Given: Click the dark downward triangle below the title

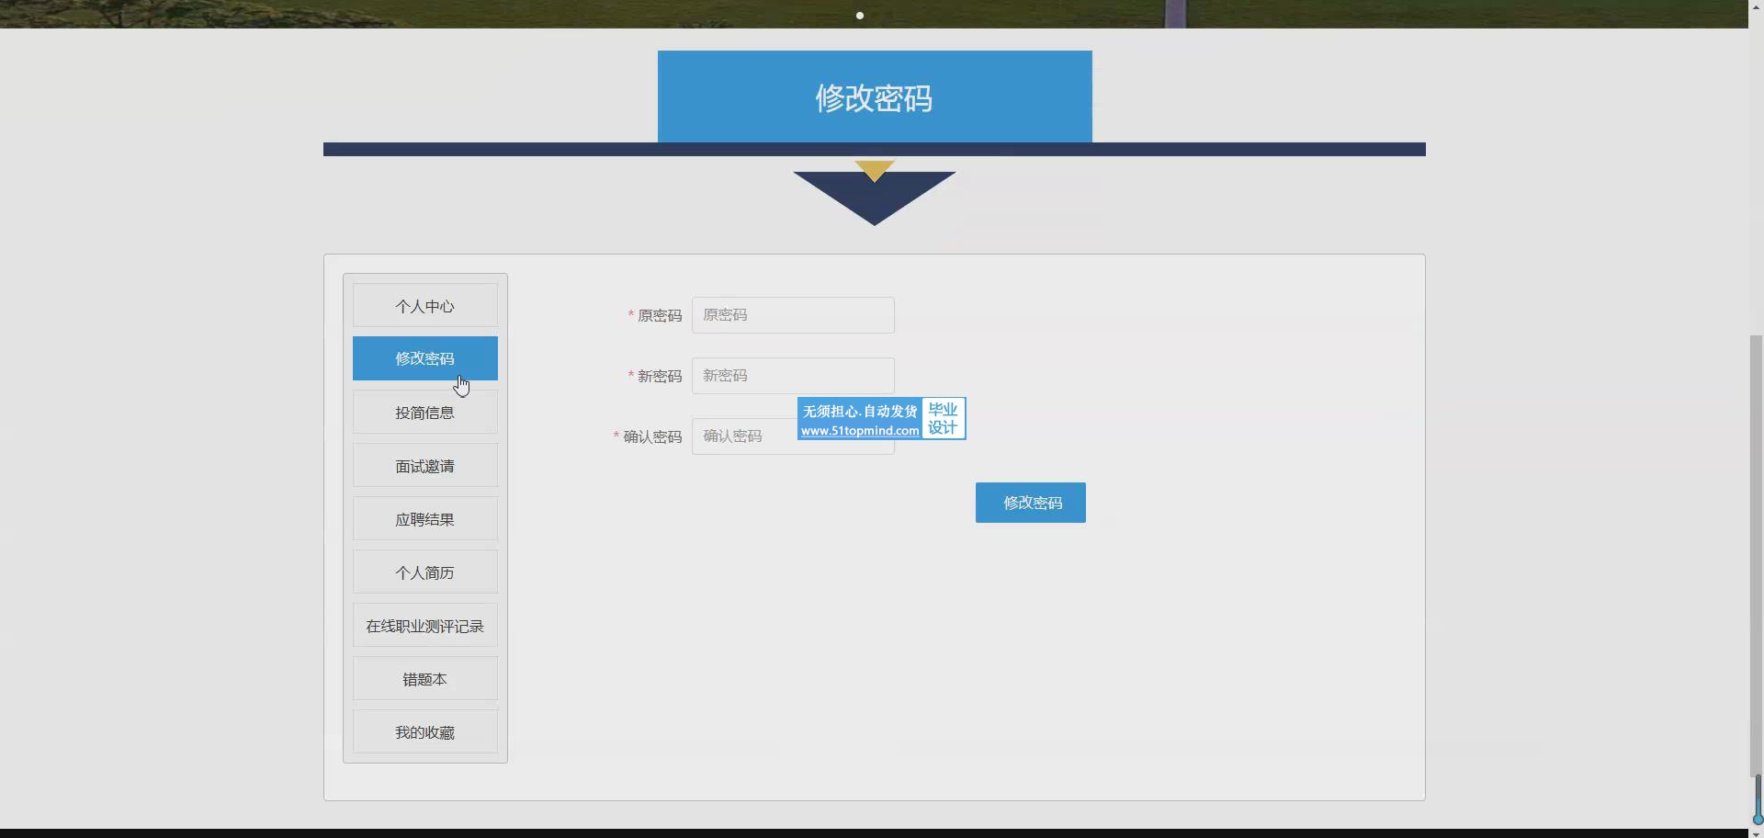Looking at the screenshot, I should (x=874, y=202).
